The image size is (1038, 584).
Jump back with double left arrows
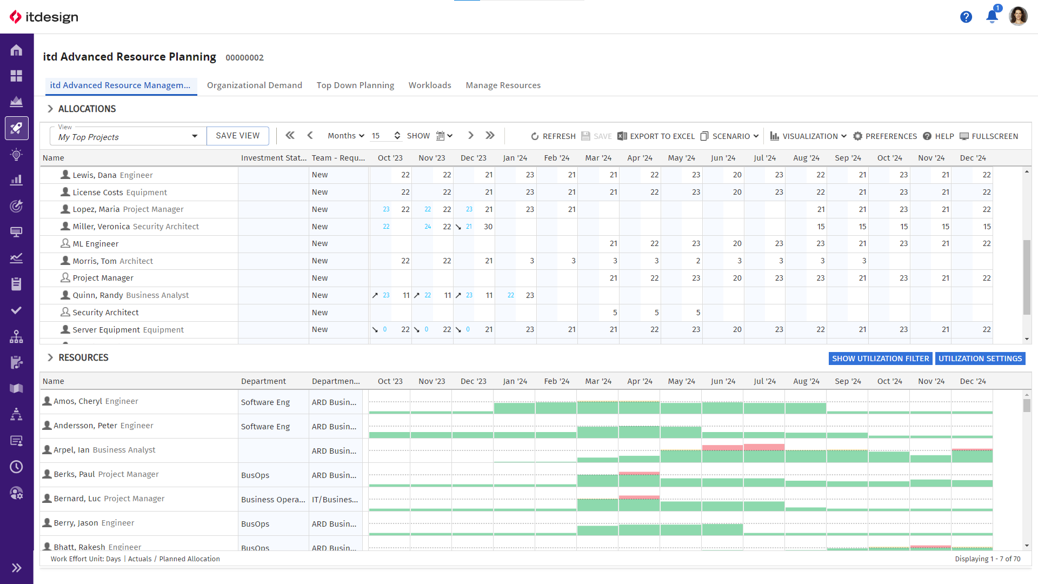click(290, 136)
